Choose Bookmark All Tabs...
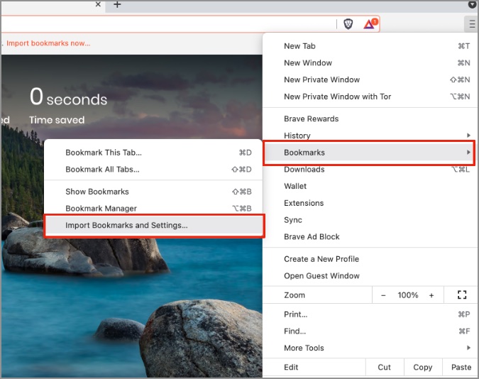Image resolution: width=479 pixels, height=379 pixels. tap(153, 170)
